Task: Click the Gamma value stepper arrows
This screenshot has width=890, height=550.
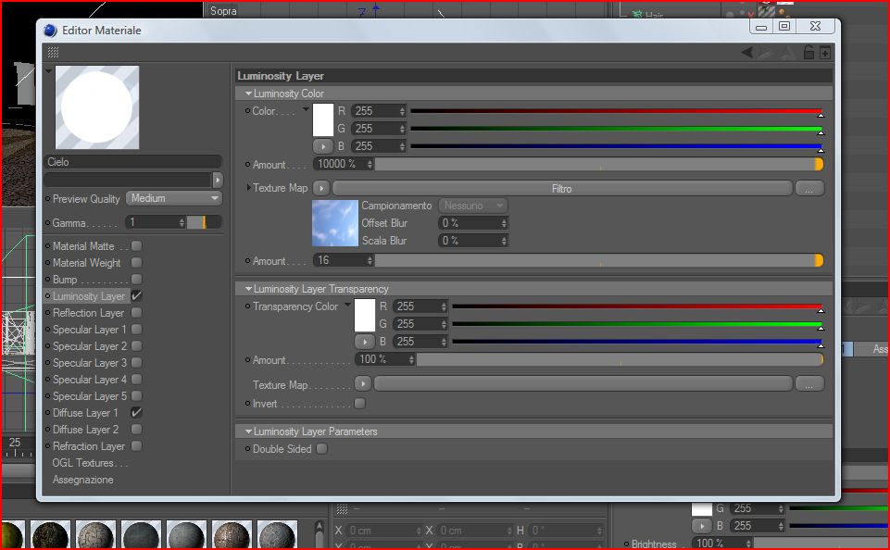Action: [182, 222]
